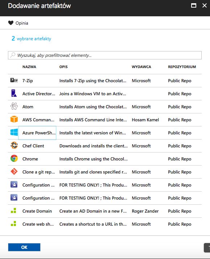Click the first Configuration artifact icon
The height and width of the screenshot is (259, 210).
(14, 184)
